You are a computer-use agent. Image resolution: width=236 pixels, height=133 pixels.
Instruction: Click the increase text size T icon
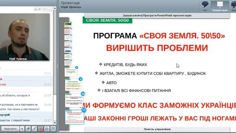click(x=45, y=10)
